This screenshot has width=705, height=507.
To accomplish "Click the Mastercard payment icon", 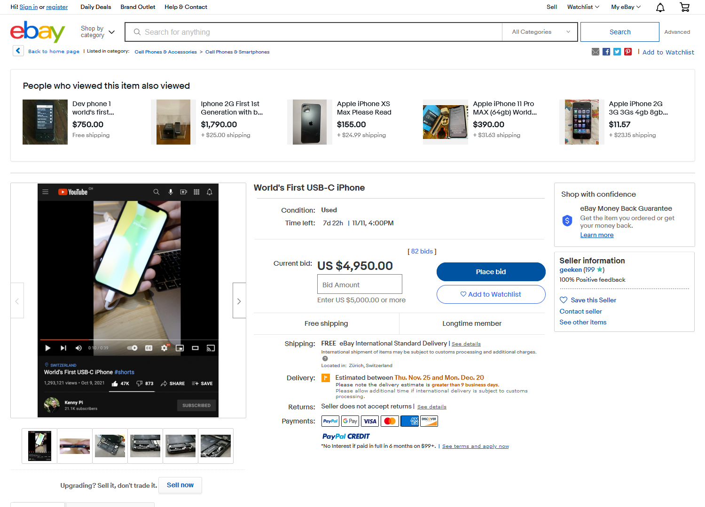I will [x=390, y=421].
